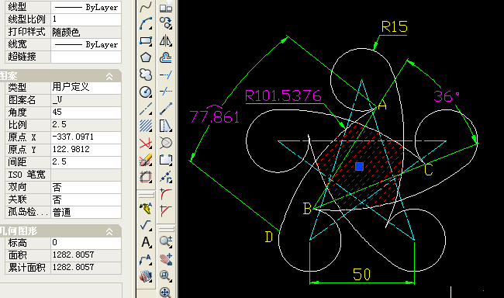The height and width of the screenshot is (298, 504).
Task: Open the drawing library book icon
Action: pos(146,276)
